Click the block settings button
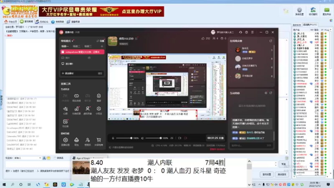This screenshot has width=334, height=188. 266,174
